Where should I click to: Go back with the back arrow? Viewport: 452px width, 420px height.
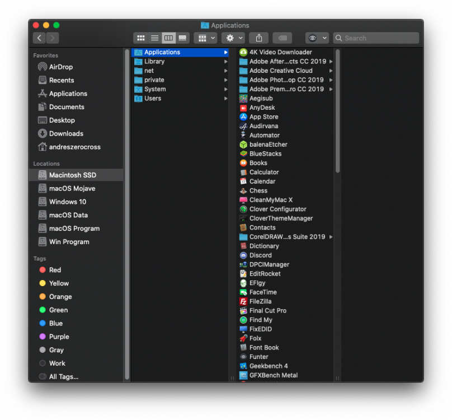39,38
